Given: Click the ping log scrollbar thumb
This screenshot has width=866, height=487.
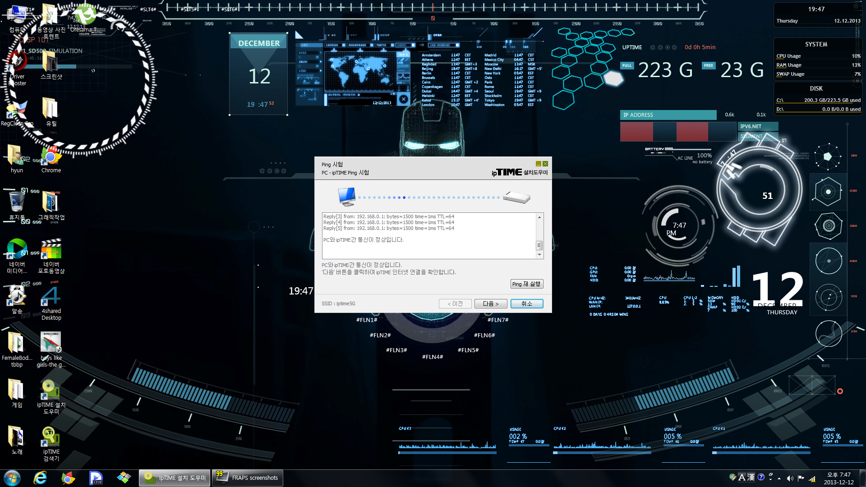Looking at the screenshot, I should pos(539,245).
